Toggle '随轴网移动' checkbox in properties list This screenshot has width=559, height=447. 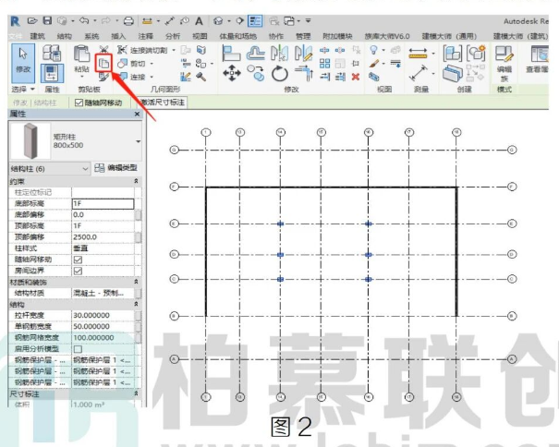pos(78,260)
